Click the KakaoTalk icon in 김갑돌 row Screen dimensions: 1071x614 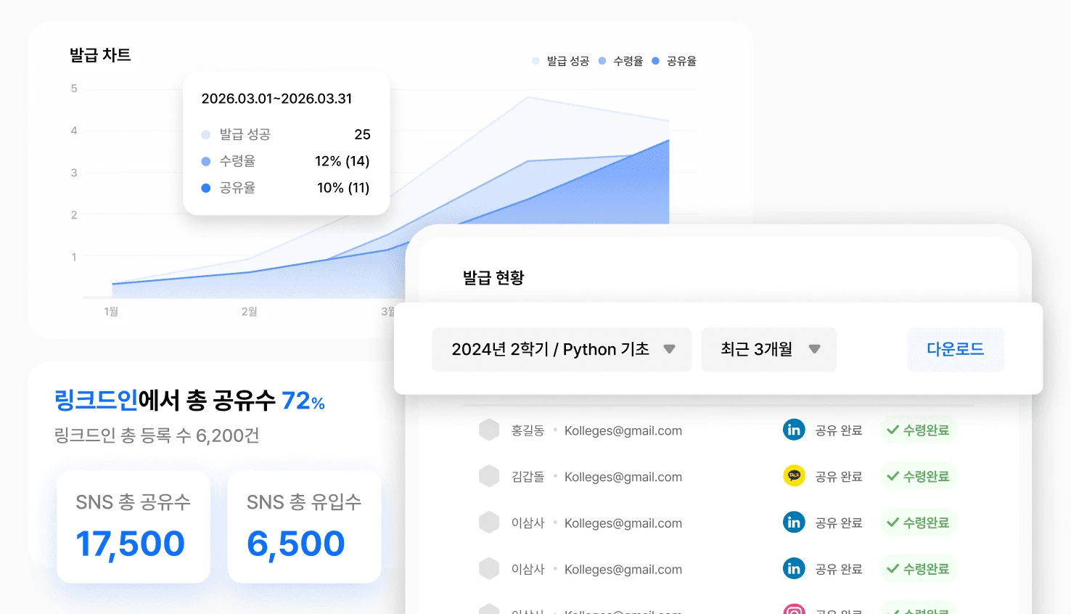click(794, 476)
